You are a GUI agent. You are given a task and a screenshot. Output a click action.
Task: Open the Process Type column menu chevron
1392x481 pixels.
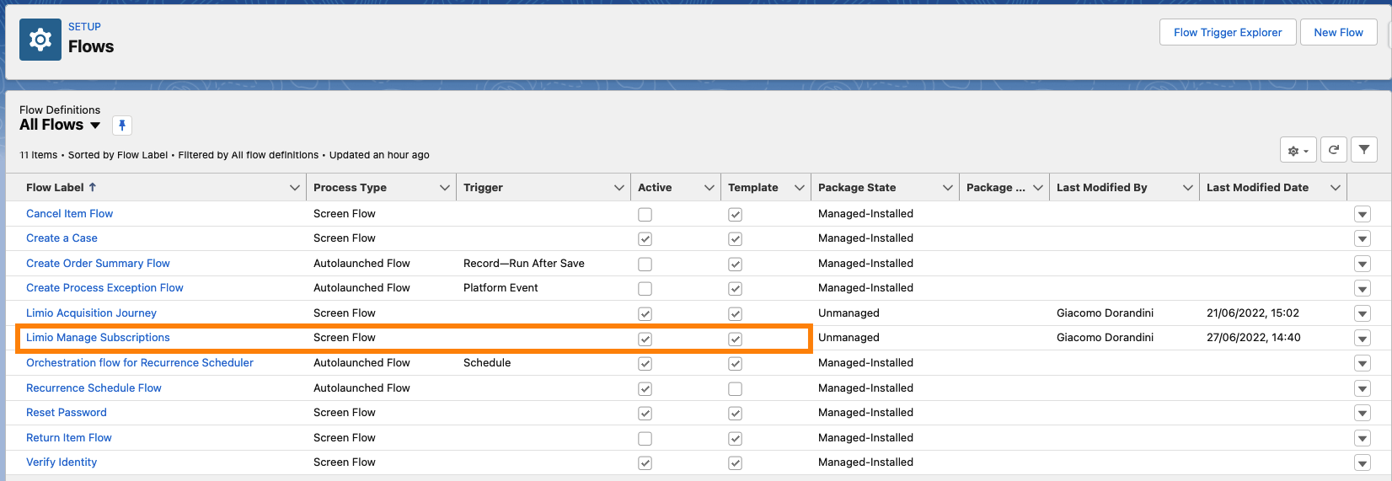tap(444, 188)
